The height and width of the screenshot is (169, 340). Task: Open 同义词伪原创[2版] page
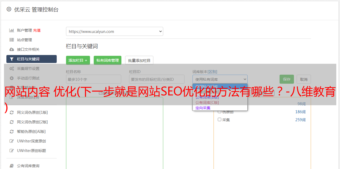[32, 122]
